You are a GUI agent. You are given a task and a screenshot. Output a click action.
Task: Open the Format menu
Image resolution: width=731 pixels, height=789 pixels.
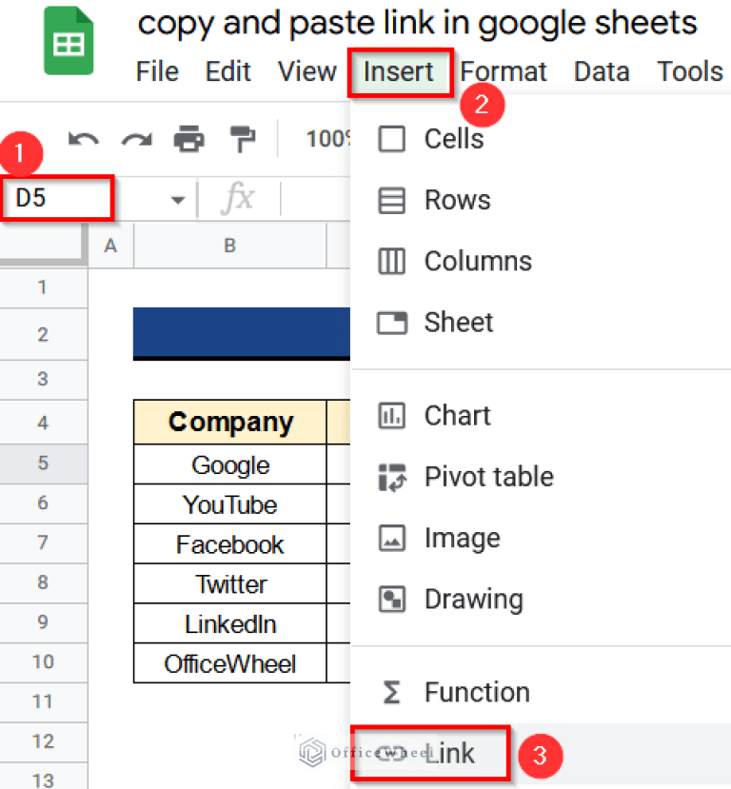pyautogui.click(x=503, y=71)
